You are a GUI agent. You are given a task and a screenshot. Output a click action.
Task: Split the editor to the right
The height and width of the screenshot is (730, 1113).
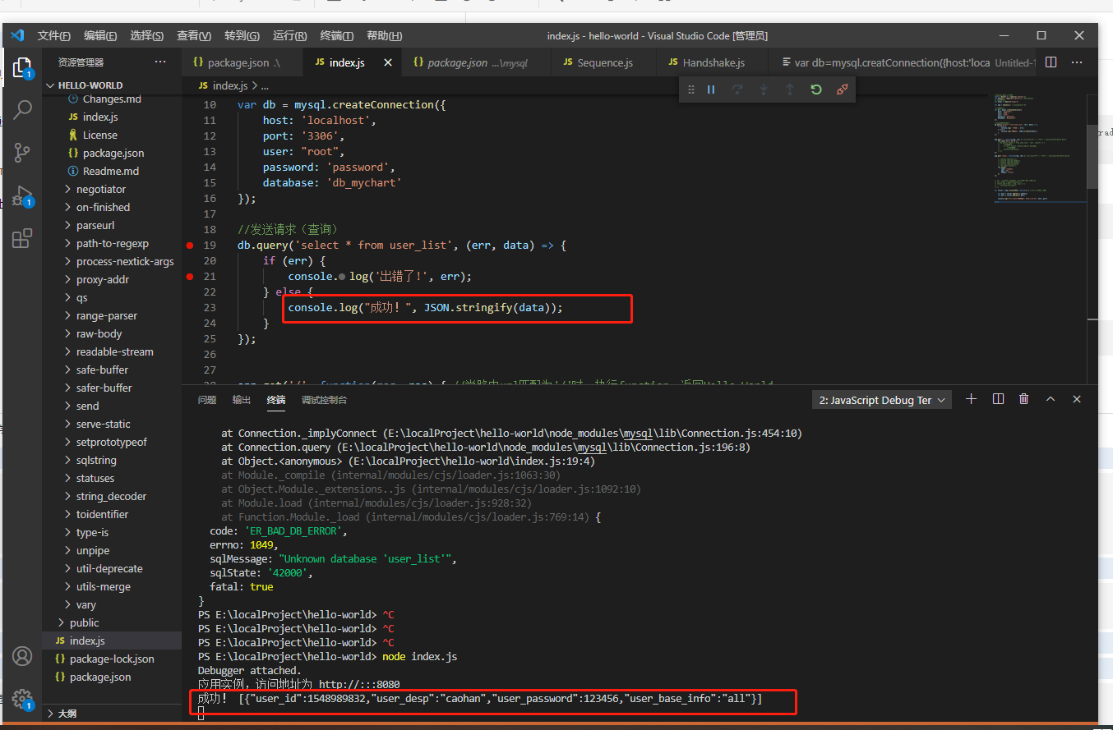click(1051, 62)
